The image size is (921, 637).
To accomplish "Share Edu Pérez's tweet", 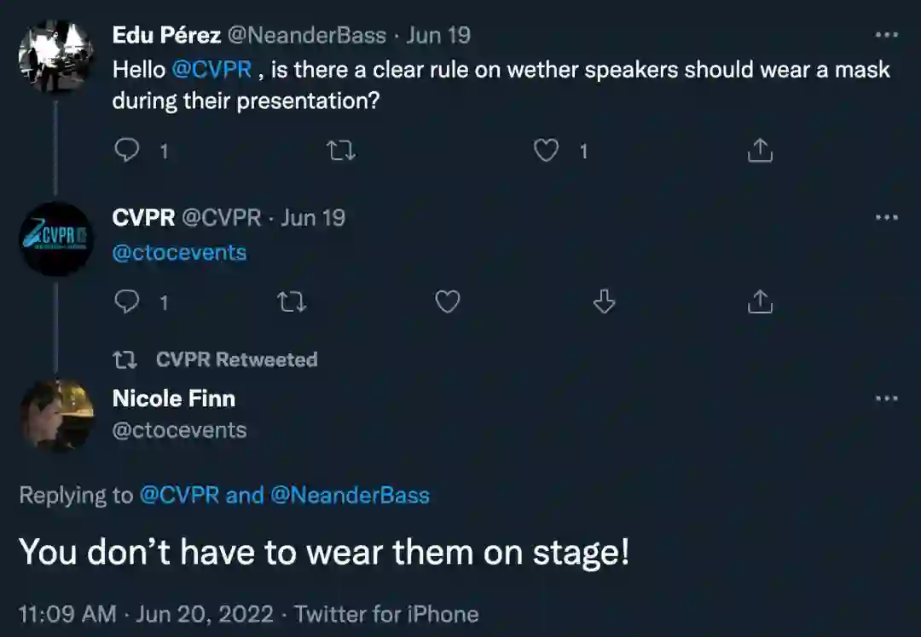I will coord(759,152).
